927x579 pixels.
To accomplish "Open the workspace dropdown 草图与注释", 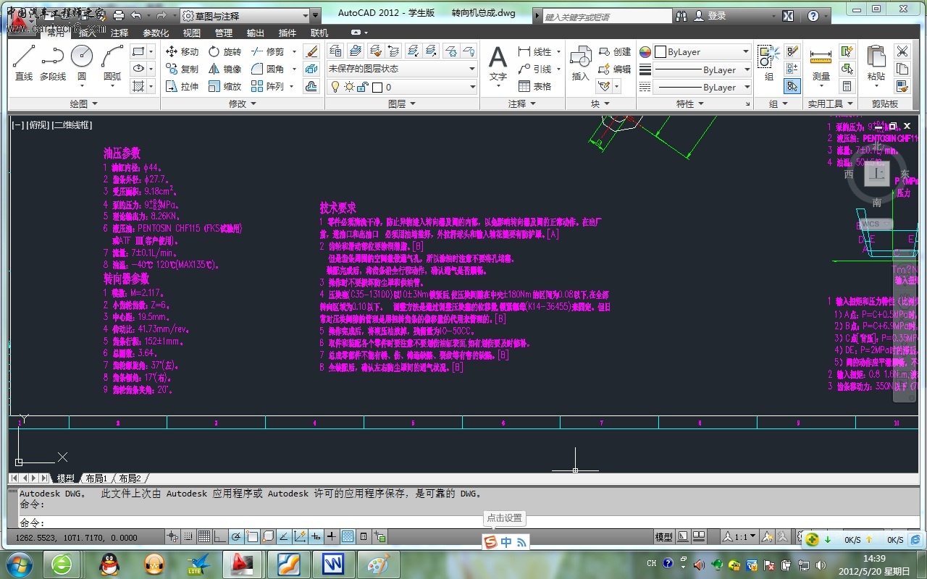I will pos(250,16).
